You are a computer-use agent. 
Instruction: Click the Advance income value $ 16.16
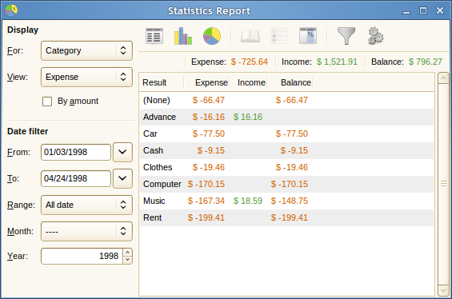pos(248,117)
